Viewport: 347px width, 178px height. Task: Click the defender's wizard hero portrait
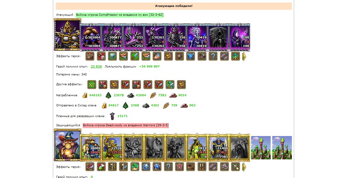click(67, 145)
